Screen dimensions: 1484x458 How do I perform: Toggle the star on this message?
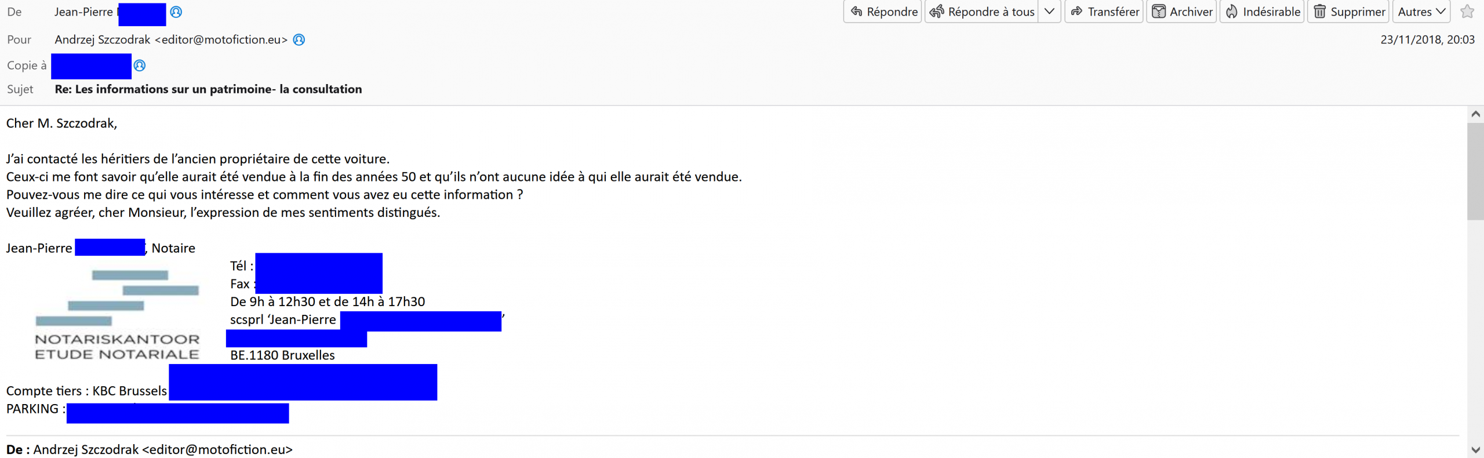pos(1467,12)
